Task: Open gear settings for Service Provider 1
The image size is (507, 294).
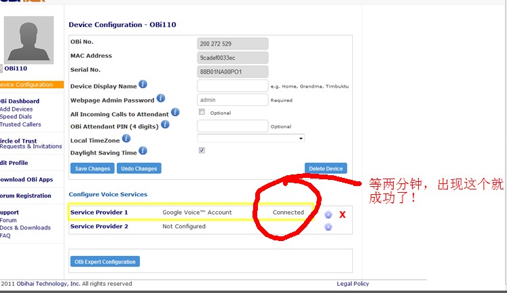Action: coord(328,215)
